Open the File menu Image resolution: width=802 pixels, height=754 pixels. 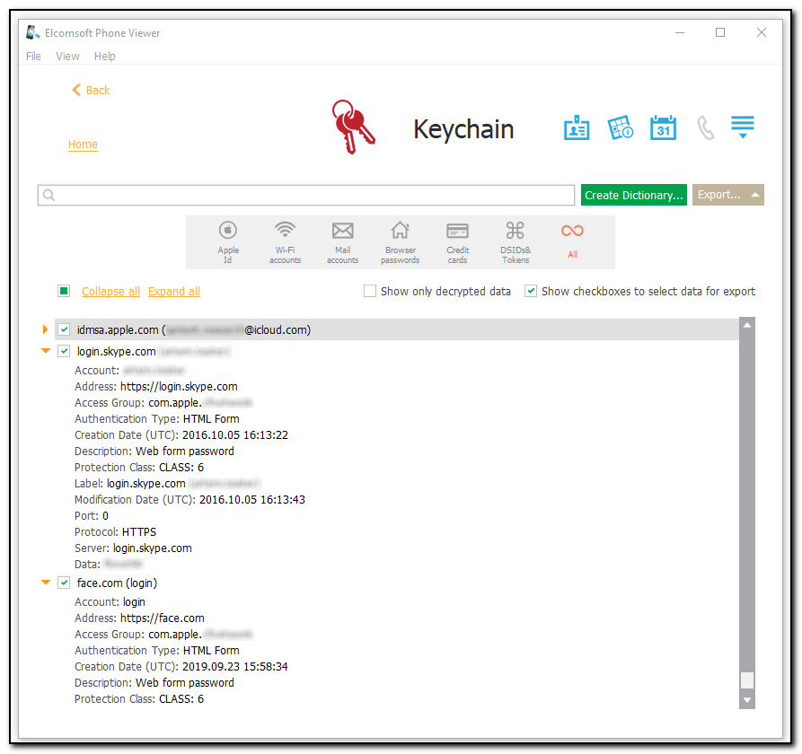[32, 56]
